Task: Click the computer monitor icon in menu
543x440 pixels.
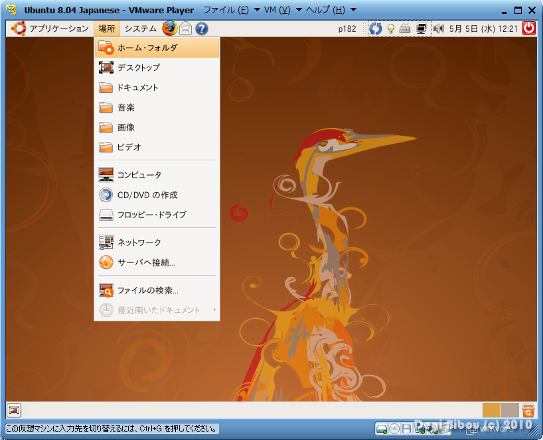Action: (106, 175)
